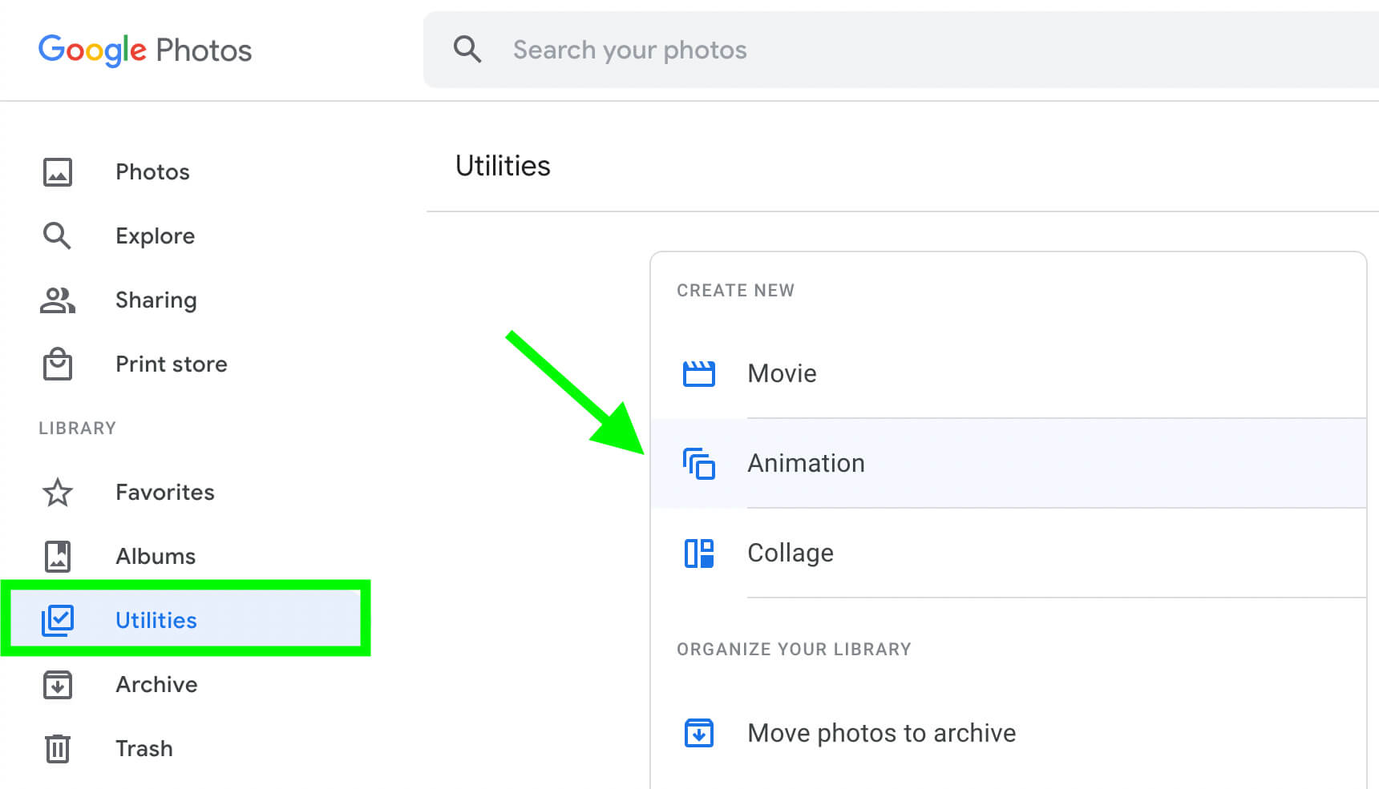Click the Animation stacked frames icon
Viewport: 1379px width, 789px height.
coord(698,464)
